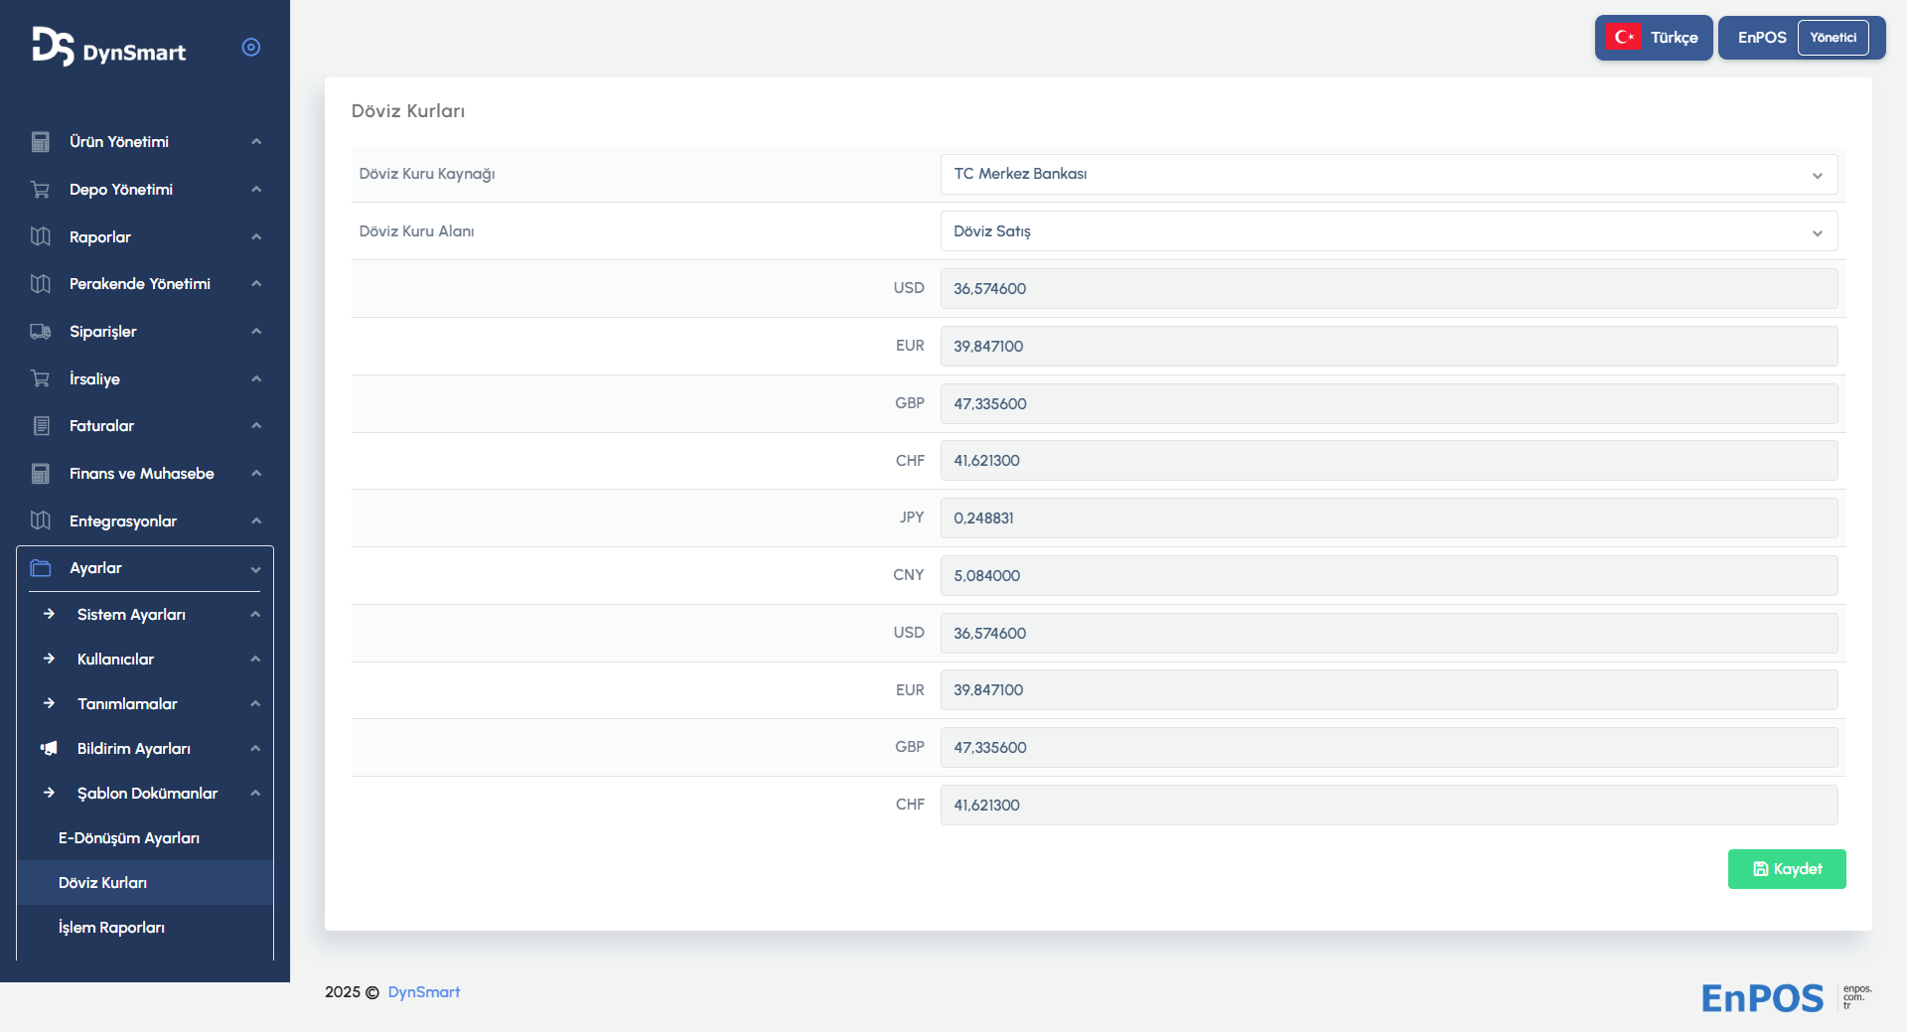This screenshot has height=1032, width=1907.
Task: Open the Döviz Kuru Alanı dropdown
Action: (x=1388, y=231)
